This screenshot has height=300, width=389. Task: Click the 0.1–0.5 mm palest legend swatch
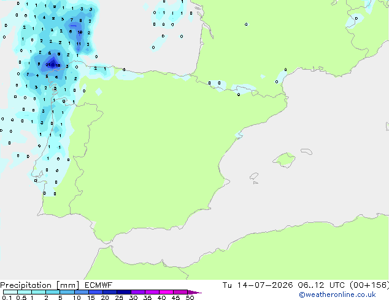[10, 292]
